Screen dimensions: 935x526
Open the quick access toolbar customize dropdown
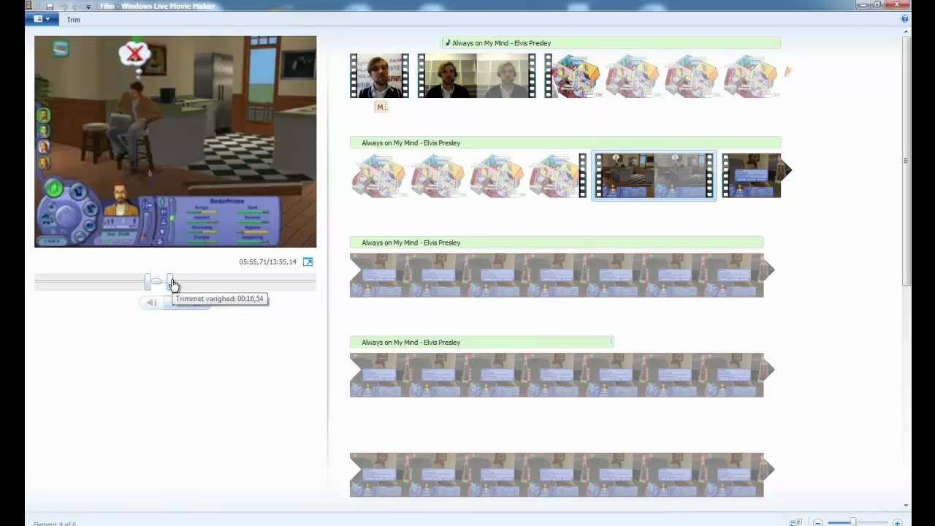tap(88, 7)
